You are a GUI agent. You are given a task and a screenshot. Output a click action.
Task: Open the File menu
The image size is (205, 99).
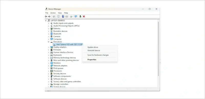(47, 13)
